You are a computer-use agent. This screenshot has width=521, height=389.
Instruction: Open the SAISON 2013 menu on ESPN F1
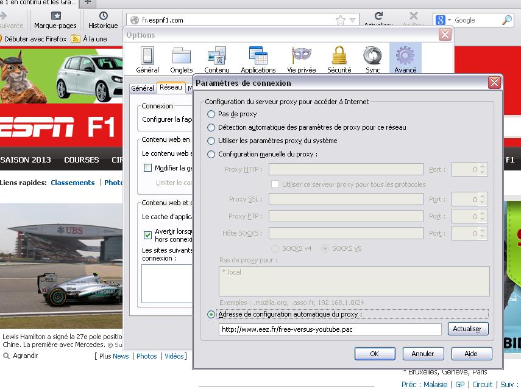[x=26, y=159]
